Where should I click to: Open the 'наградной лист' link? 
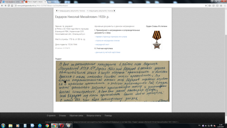[102, 45]
